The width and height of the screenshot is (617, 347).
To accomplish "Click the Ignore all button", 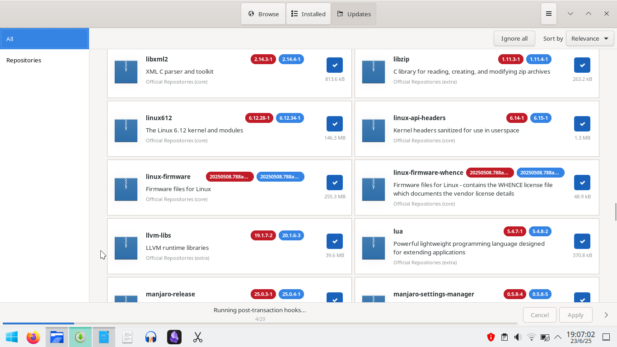I will pos(514,38).
